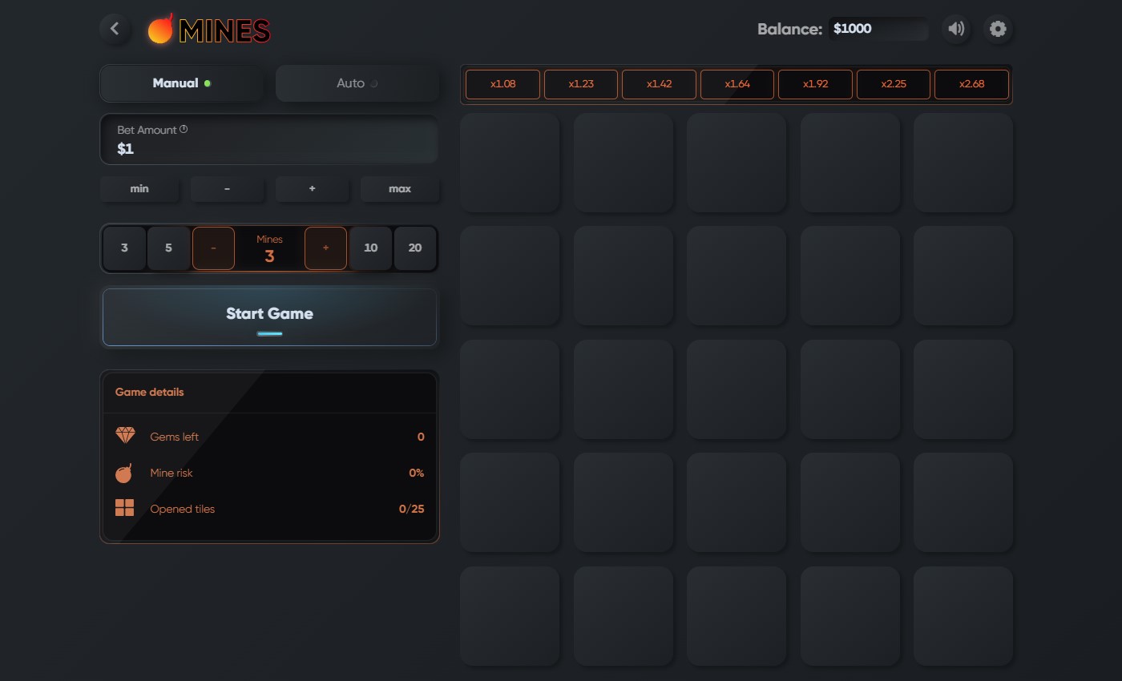
Task: Click the Opened tiles grid icon
Action: pyautogui.click(x=124, y=508)
